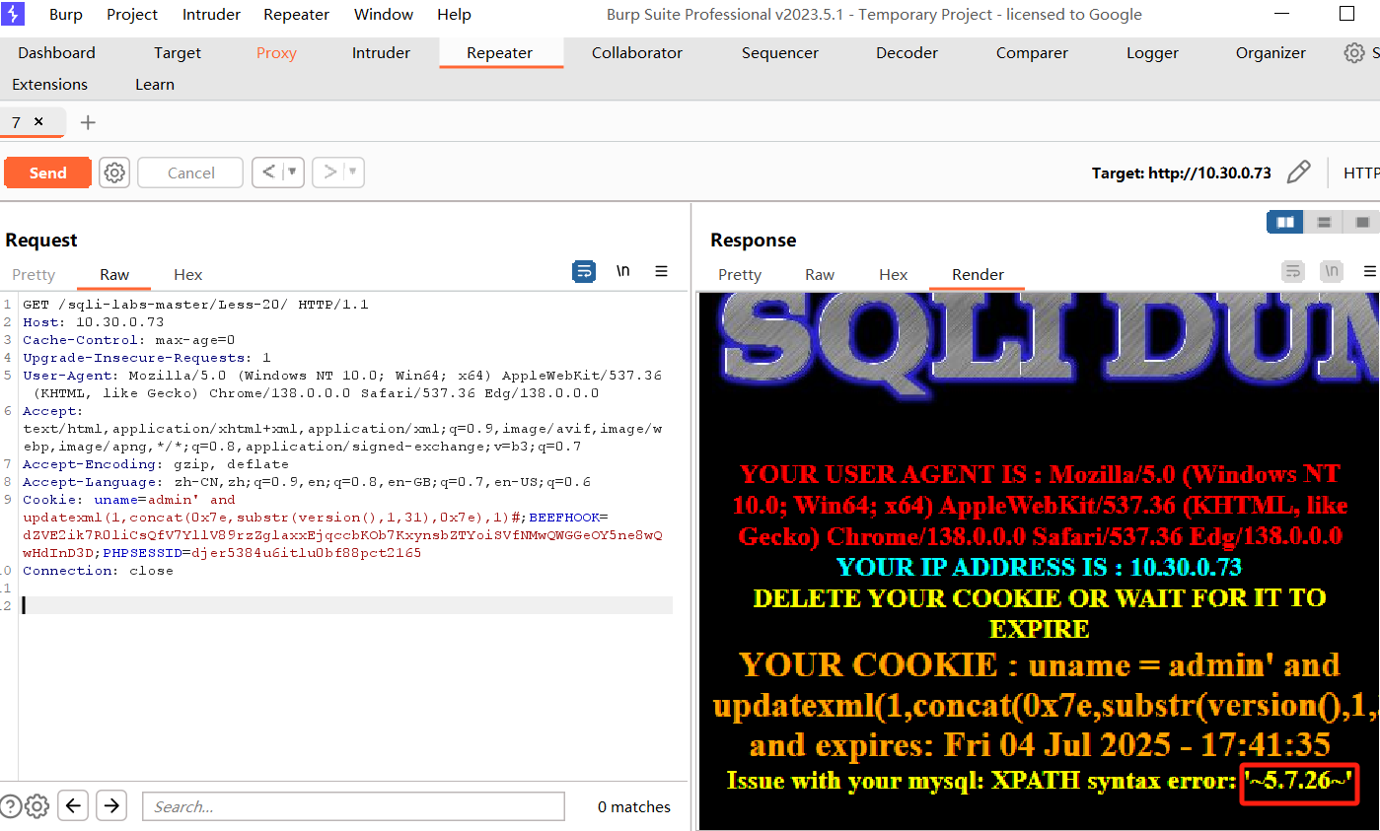This screenshot has height=831, width=1380.
Task: Switch to Learn tab
Action: click(x=155, y=85)
